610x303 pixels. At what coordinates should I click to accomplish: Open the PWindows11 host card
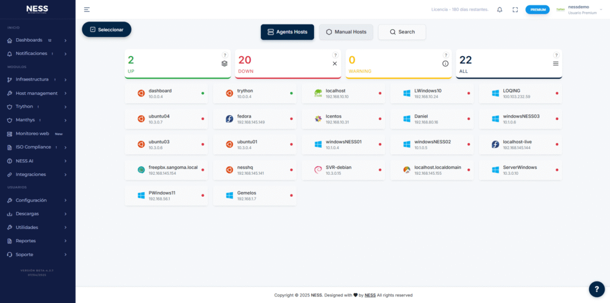click(166, 196)
